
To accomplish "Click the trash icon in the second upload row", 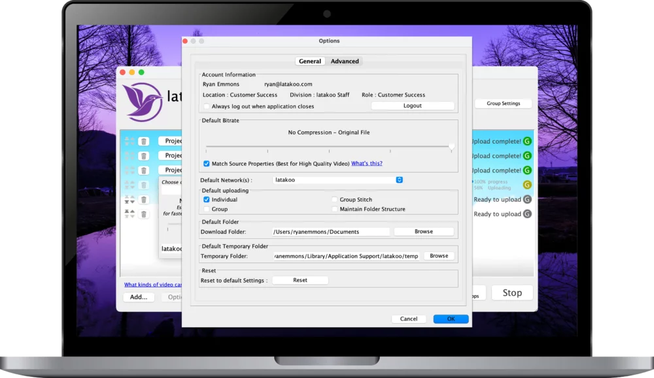I will pos(143,156).
